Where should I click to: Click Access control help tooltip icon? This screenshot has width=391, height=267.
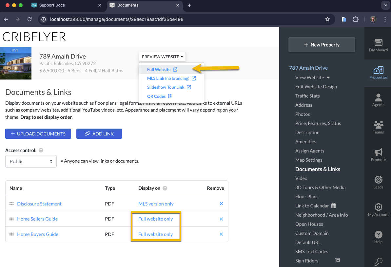pyautogui.click(x=41, y=150)
